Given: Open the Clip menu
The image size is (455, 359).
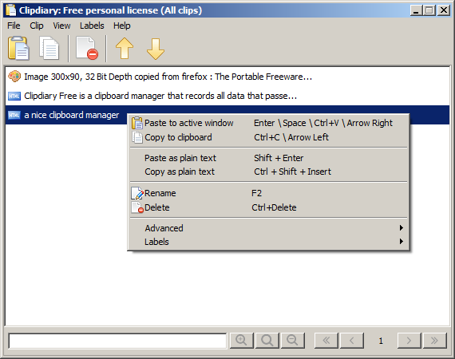Looking at the screenshot, I should pyautogui.click(x=37, y=26).
